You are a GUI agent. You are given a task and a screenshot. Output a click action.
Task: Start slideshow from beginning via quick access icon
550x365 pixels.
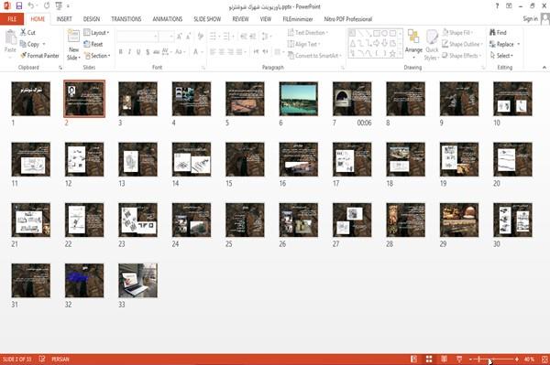[x=59, y=6]
